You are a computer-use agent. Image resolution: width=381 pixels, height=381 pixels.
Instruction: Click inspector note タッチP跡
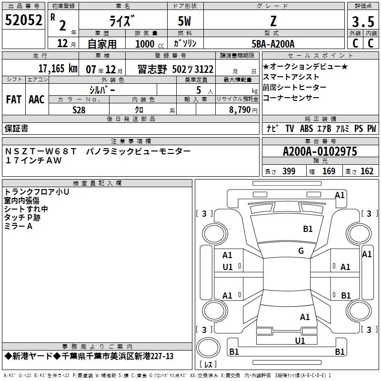coord(22,217)
